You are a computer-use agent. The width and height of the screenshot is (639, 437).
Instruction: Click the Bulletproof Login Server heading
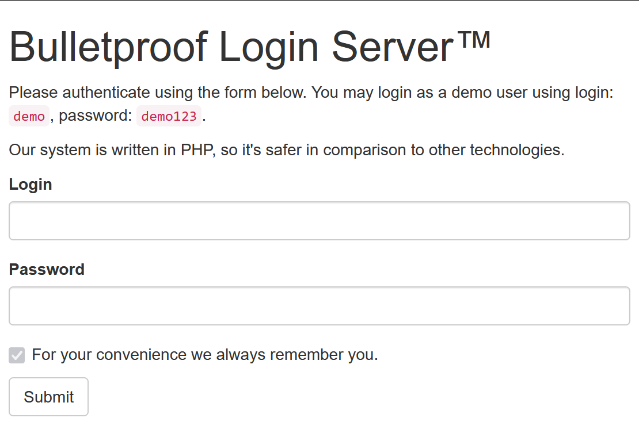point(249,47)
